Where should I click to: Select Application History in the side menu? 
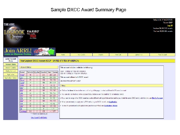tap(11, 78)
